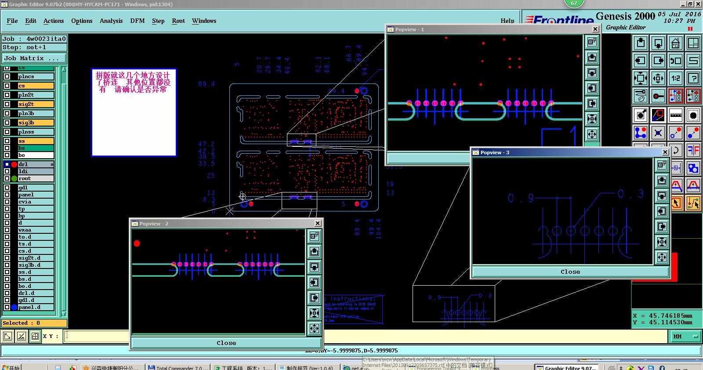The height and width of the screenshot is (370, 703).
Task: Click the home view icon
Action: (676, 43)
